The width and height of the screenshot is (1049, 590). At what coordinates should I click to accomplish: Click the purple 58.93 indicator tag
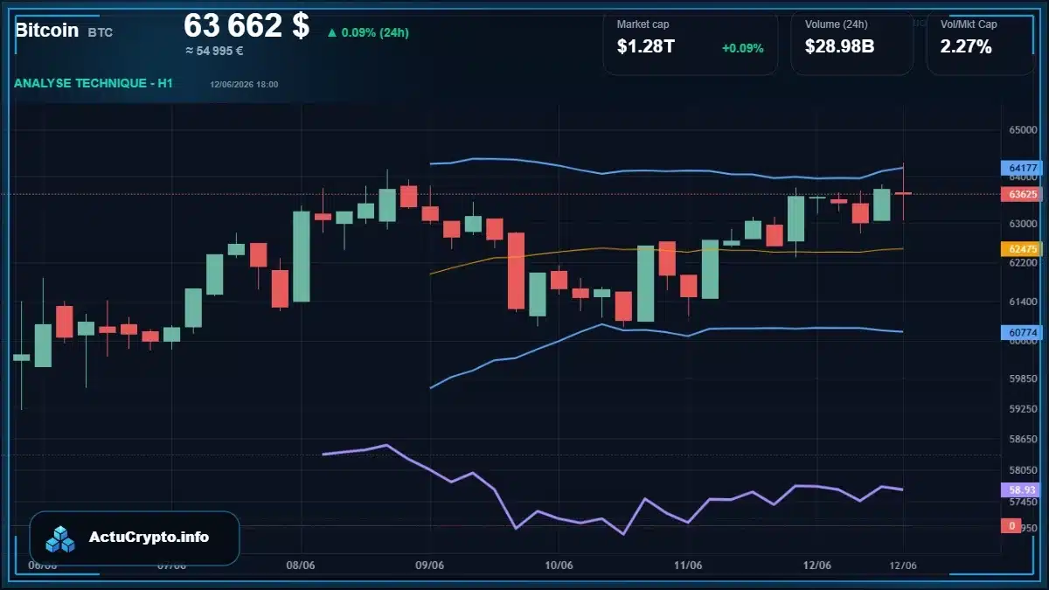[x=1020, y=490]
